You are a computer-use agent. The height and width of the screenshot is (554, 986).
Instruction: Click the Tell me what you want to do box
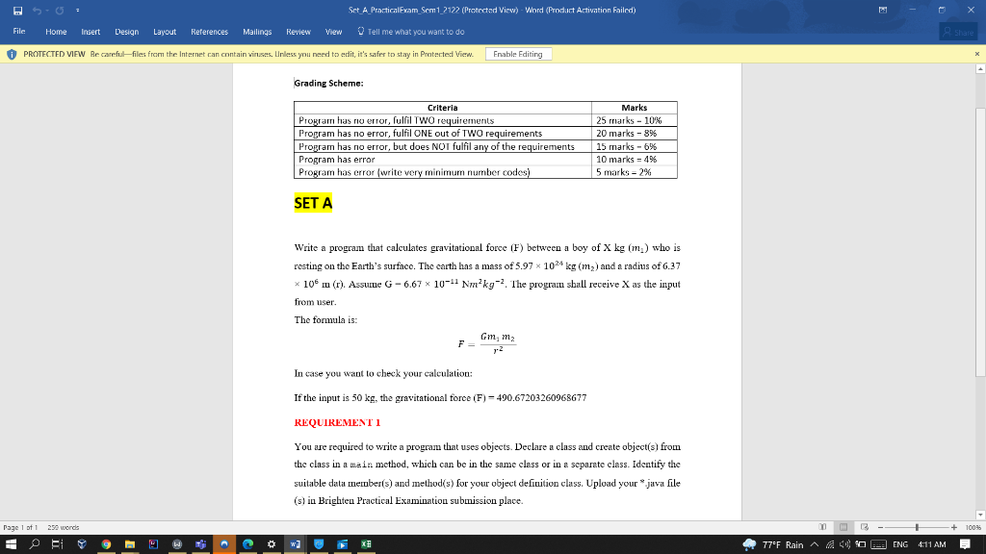tap(411, 32)
